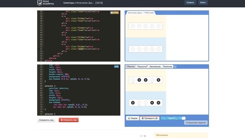Click the 'Испытание. Дуэ...' breadcrumb title
Image resolution: width=245 pixels, height=138 pixels.
(85, 3)
